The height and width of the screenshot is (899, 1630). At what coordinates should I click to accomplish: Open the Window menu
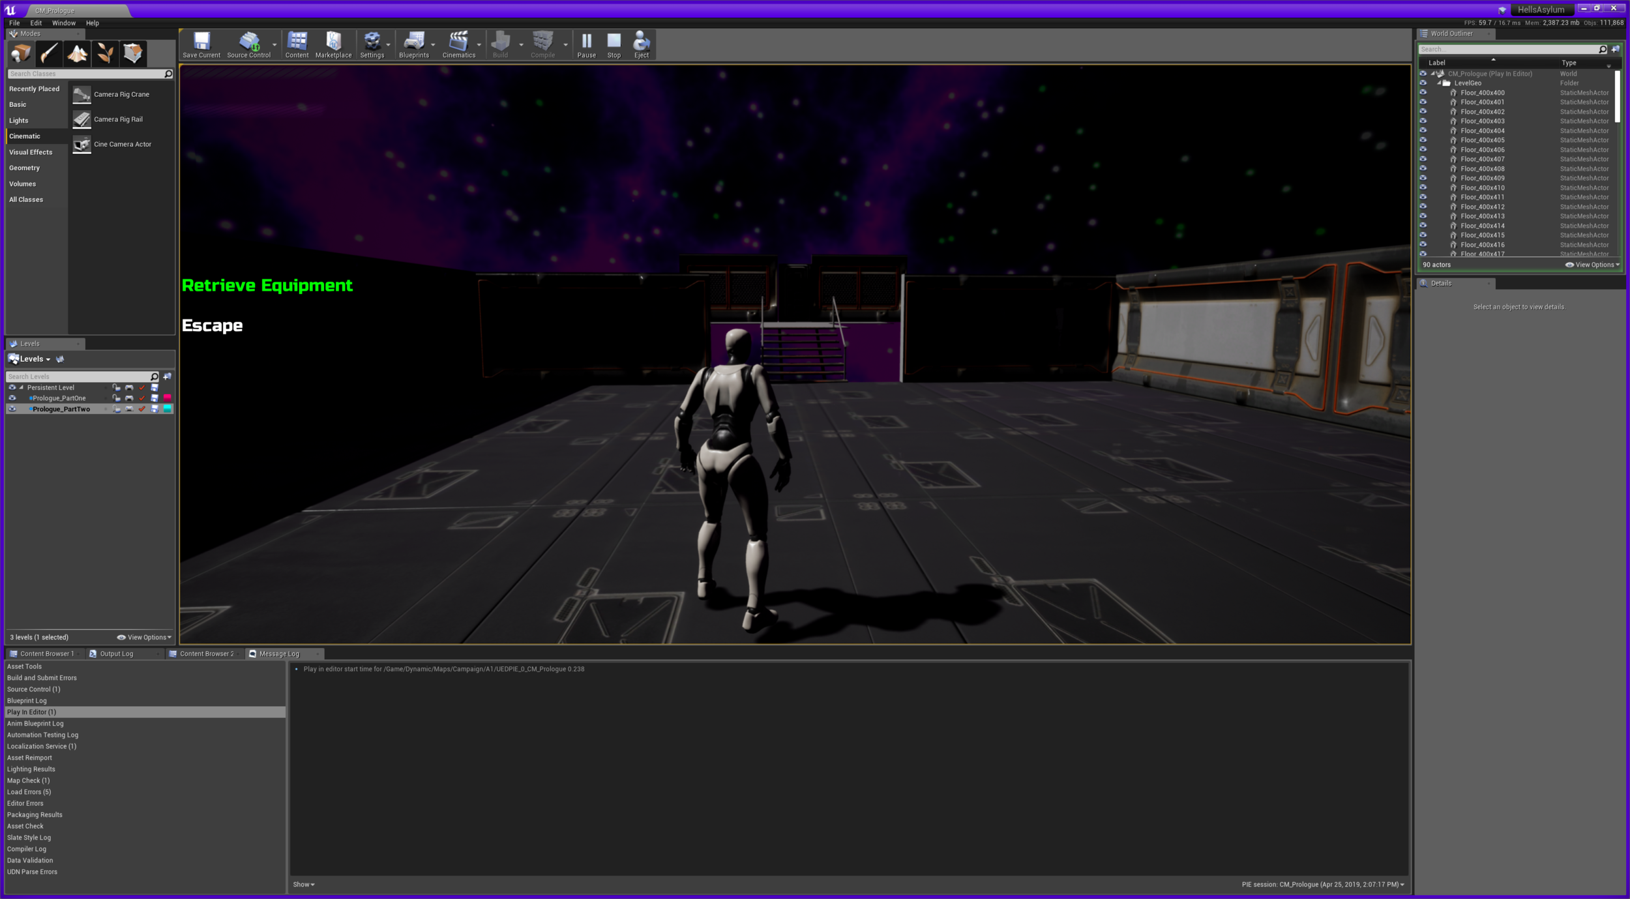(63, 23)
